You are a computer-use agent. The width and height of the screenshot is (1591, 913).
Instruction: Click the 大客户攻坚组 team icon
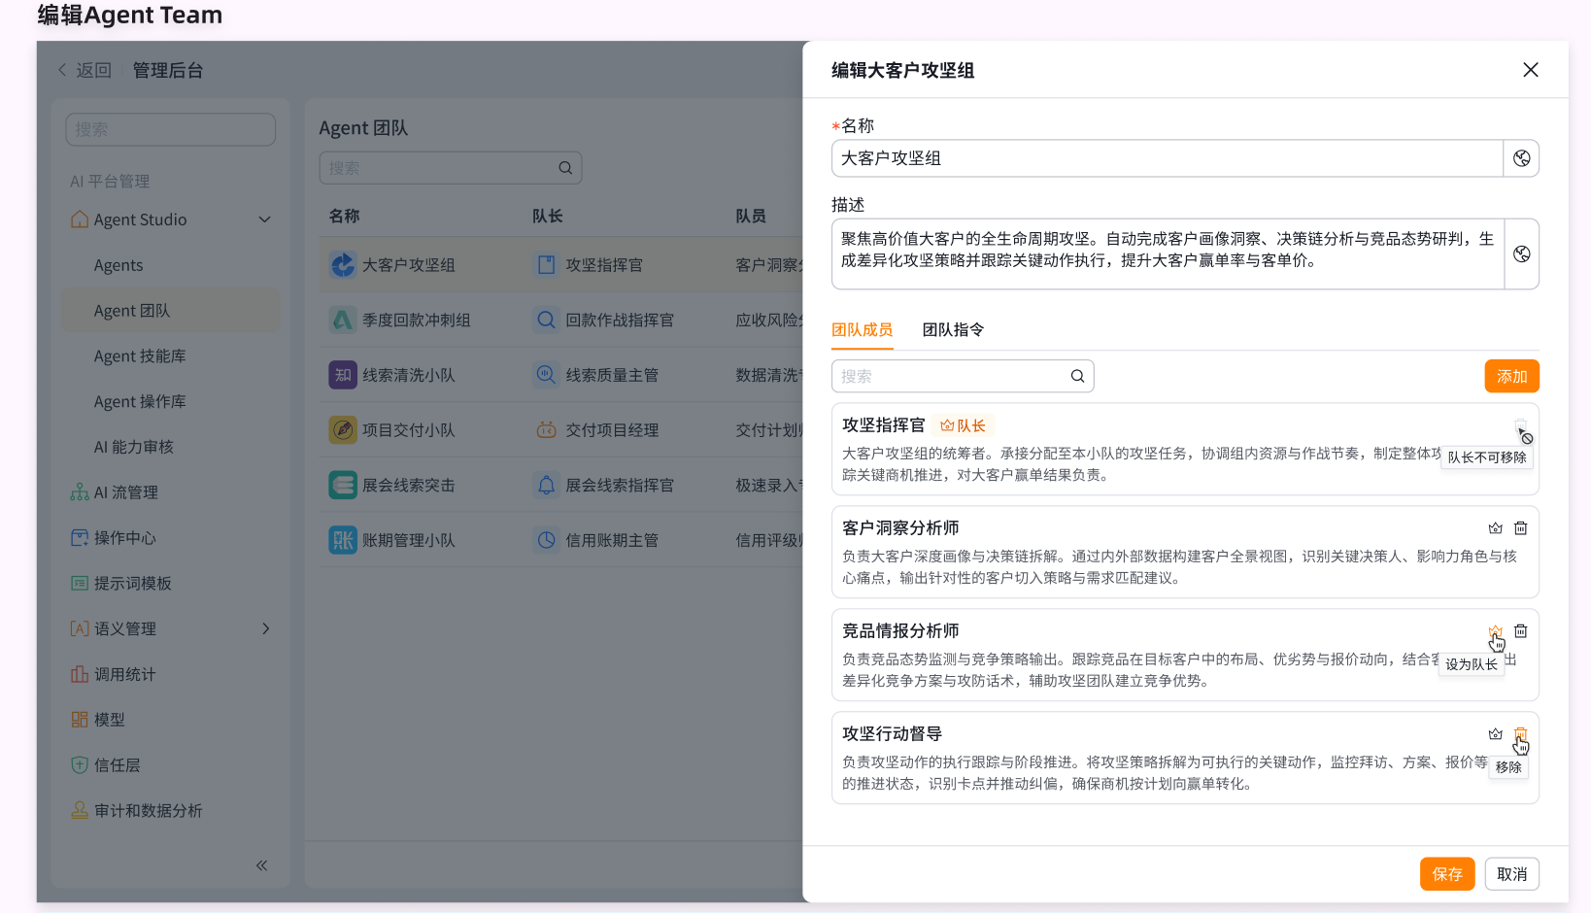pyautogui.click(x=343, y=265)
